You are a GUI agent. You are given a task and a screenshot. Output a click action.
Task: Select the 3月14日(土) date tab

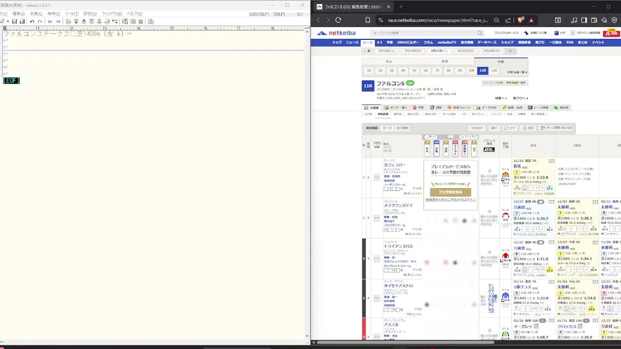387,50
